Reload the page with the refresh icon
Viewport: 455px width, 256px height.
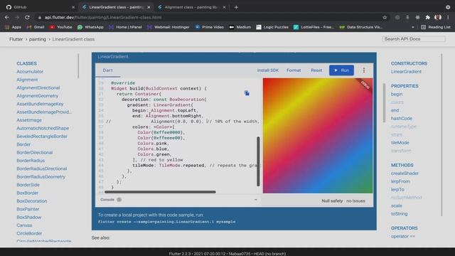[27, 17]
